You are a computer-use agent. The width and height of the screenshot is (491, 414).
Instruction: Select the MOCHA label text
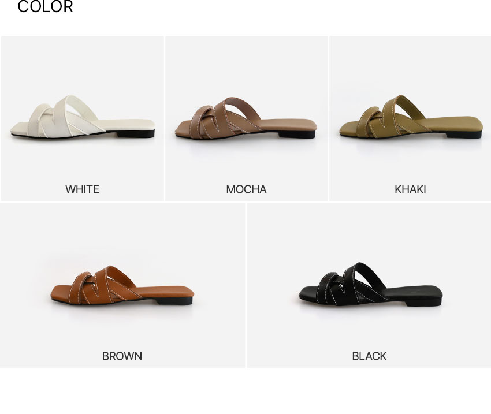point(246,189)
